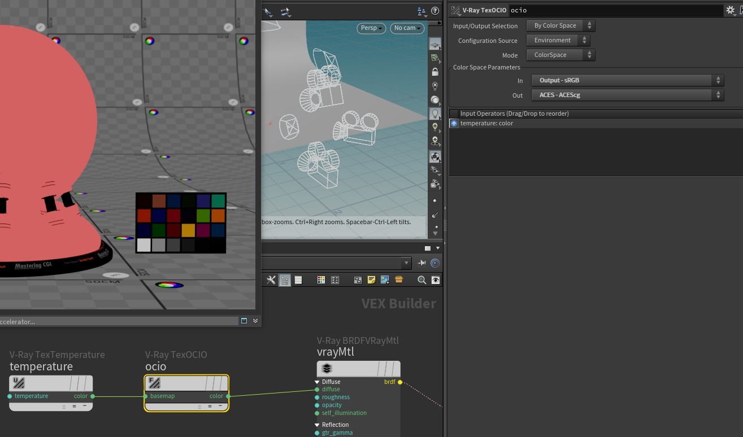
Task: Toggle the list view icon in network toolbar
Action: 298,280
